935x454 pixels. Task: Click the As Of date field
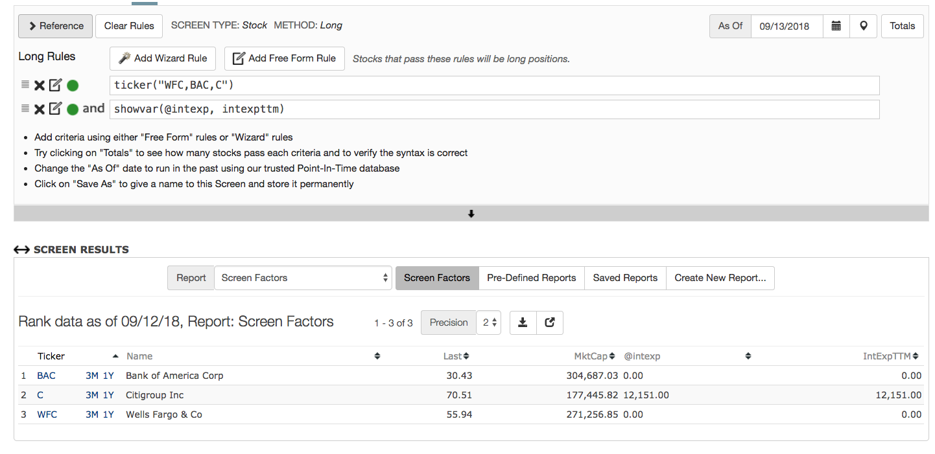click(787, 26)
